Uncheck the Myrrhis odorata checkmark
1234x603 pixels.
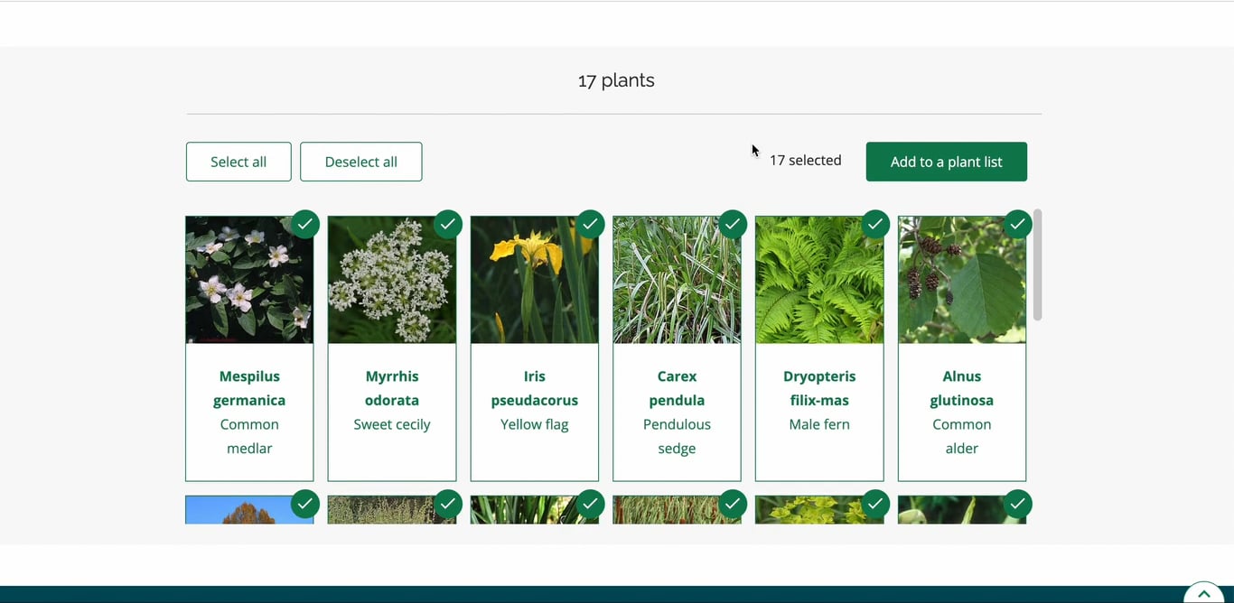coord(448,224)
